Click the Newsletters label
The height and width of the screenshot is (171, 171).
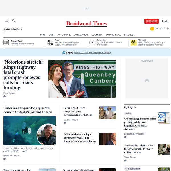tap(101, 40)
